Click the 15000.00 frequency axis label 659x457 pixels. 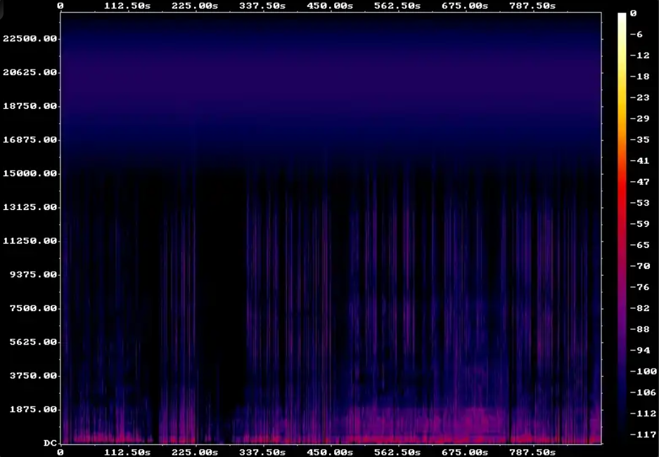[30, 173]
